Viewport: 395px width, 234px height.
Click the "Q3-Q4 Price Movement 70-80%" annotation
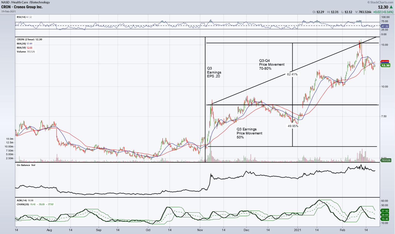coord(272,64)
